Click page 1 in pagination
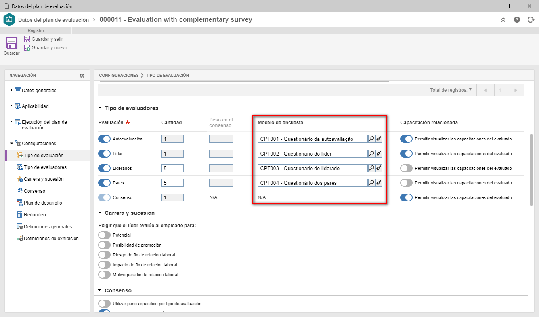 (x=501, y=90)
